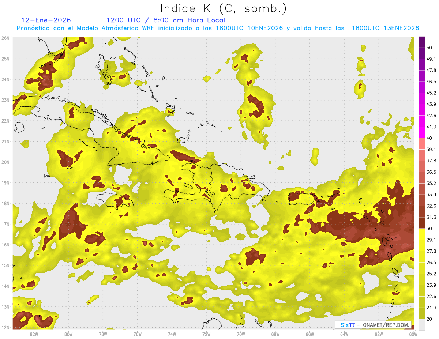The image size is (439, 339).
Task: Click the colorbar value label 47.8
Action: (431, 70)
